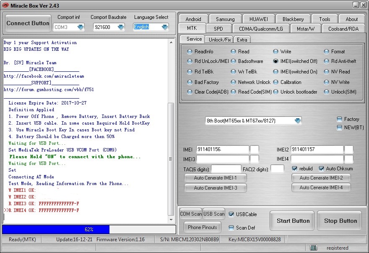Choose Unlock bootloader option

point(275,92)
